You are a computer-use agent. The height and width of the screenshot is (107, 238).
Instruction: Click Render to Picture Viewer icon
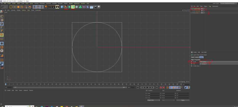(x=54, y=7)
